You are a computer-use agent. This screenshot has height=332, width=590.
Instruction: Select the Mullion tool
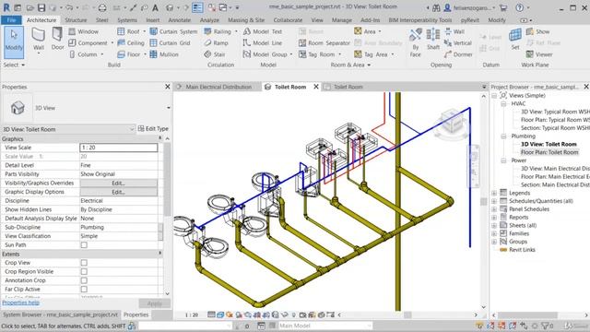[164, 54]
